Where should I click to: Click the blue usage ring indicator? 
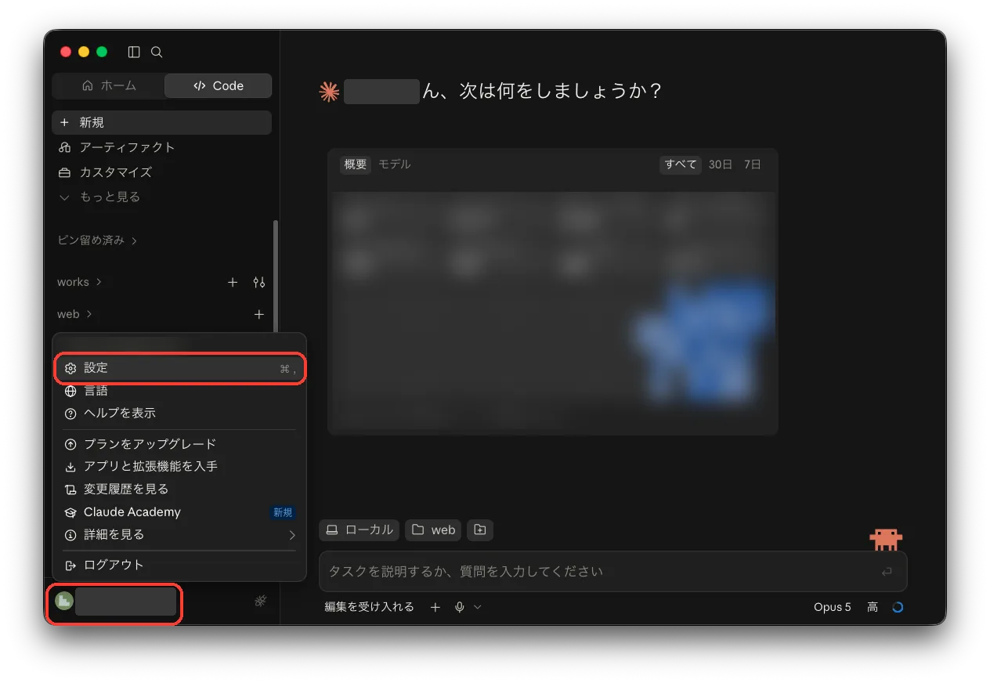click(898, 607)
